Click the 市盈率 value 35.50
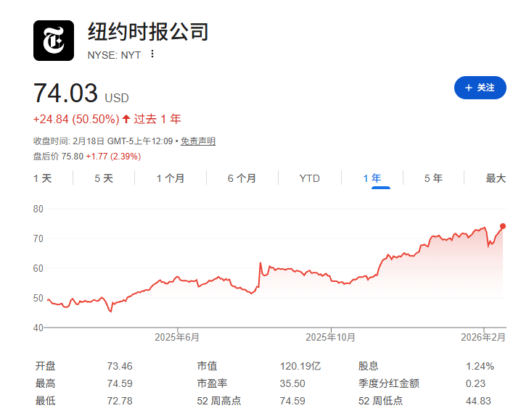This screenshot has width=521, height=416. point(292,383)
